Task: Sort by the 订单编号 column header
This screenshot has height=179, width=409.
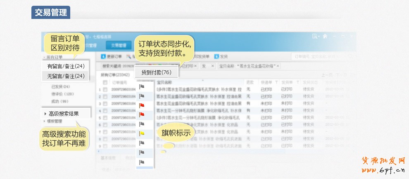Action: tap(120, 83)
